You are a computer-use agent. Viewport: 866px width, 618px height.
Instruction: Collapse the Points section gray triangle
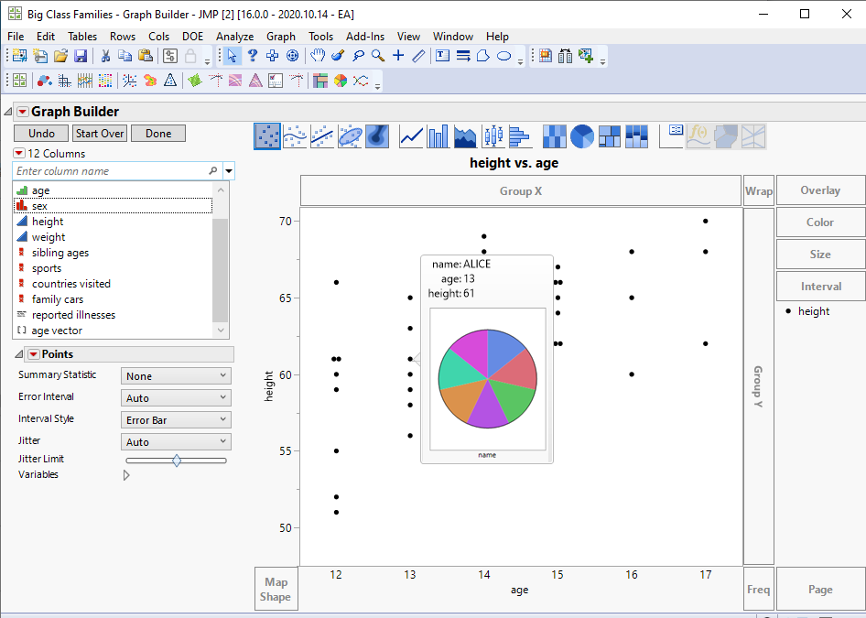click(x=19, y=354)
